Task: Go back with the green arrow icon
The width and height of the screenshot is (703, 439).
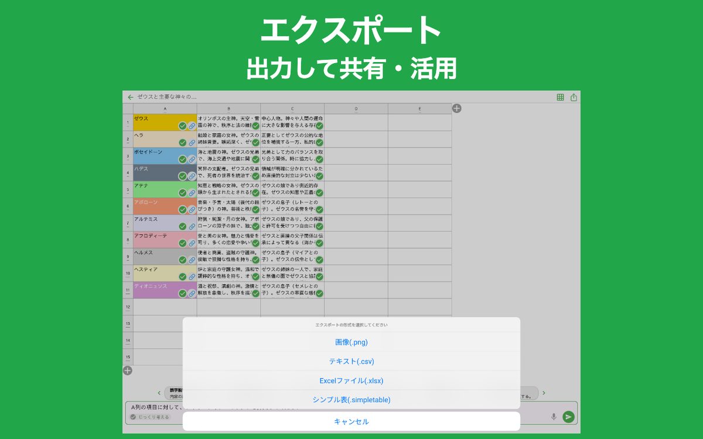Action: 130,97
